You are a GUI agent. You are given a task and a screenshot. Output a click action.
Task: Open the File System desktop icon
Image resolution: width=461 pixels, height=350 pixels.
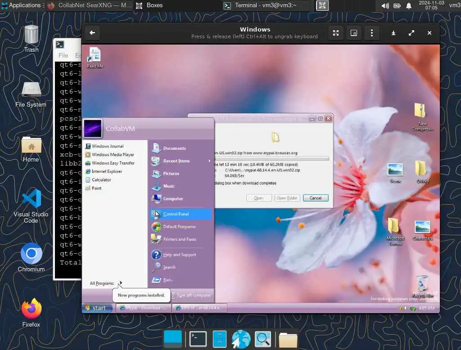pyautogui.click(x=31, y=94)
